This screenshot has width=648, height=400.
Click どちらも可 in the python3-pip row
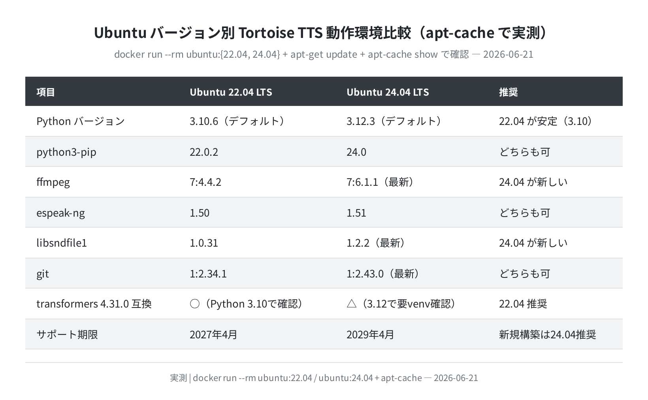[525, 152]
